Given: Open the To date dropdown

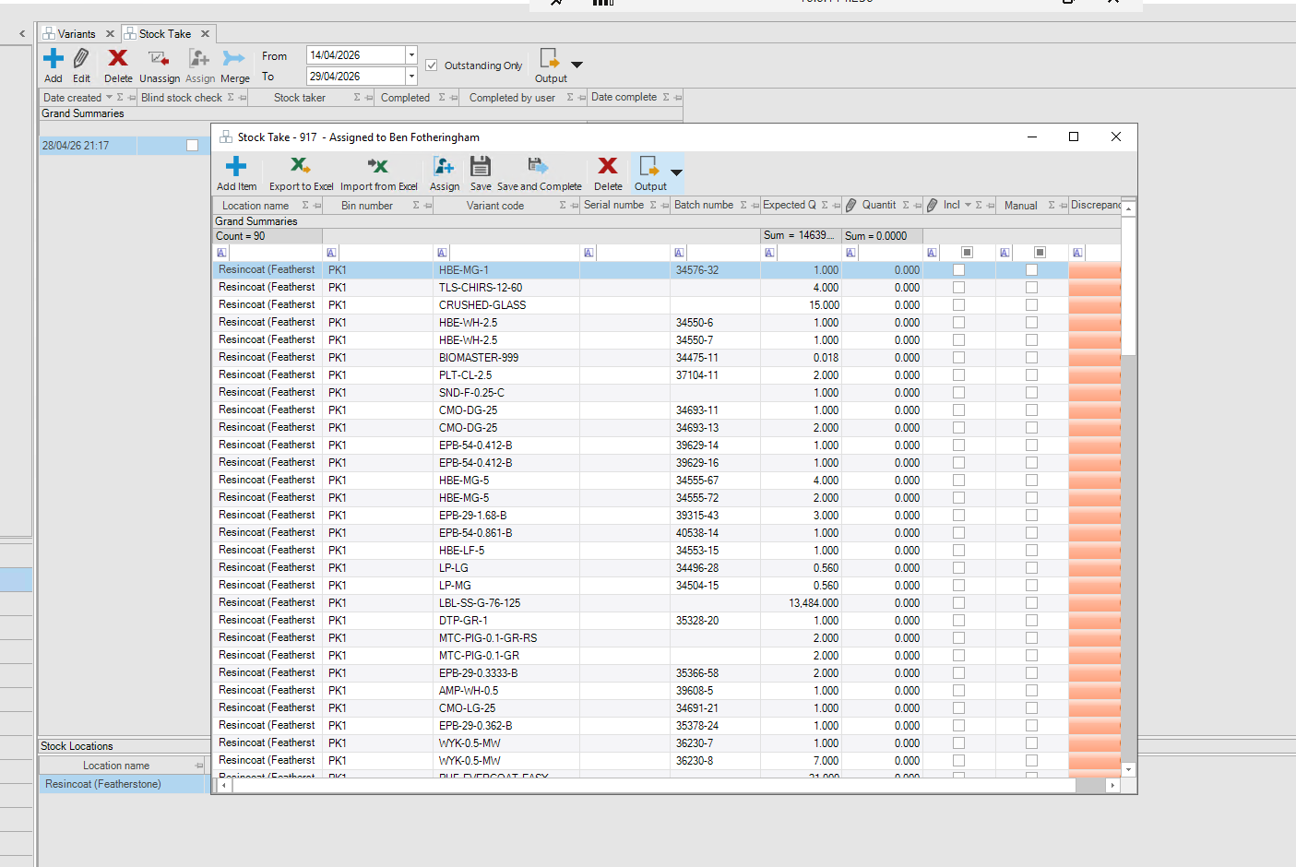Looking at the screenshot, I should 411,77.
